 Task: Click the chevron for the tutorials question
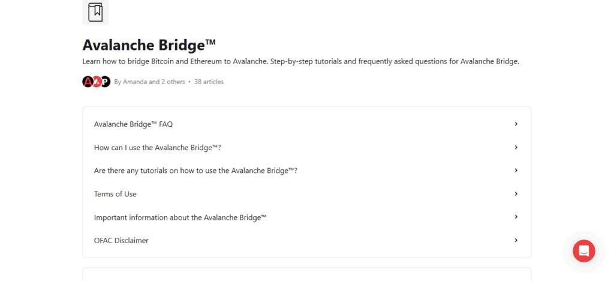(x=516, y=170)
